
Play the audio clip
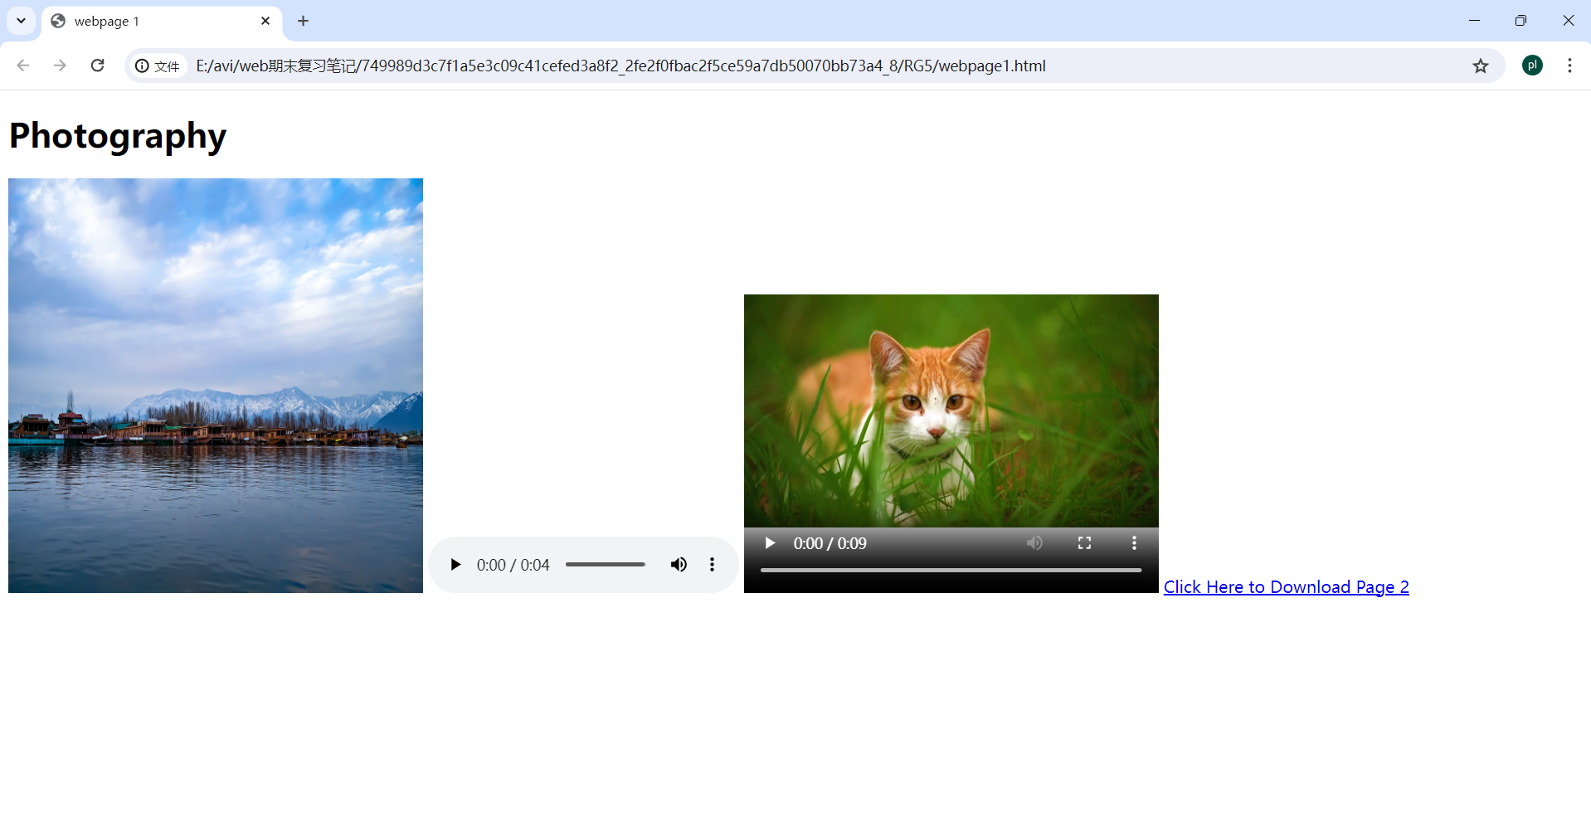pyautogui.click(x=455, y=565)
